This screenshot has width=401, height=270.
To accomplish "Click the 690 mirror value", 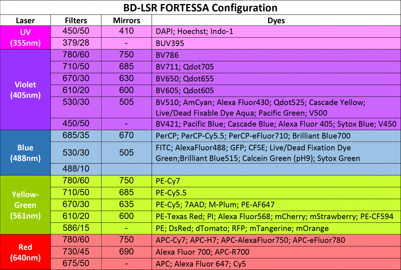I will click(x=127, y=252).
